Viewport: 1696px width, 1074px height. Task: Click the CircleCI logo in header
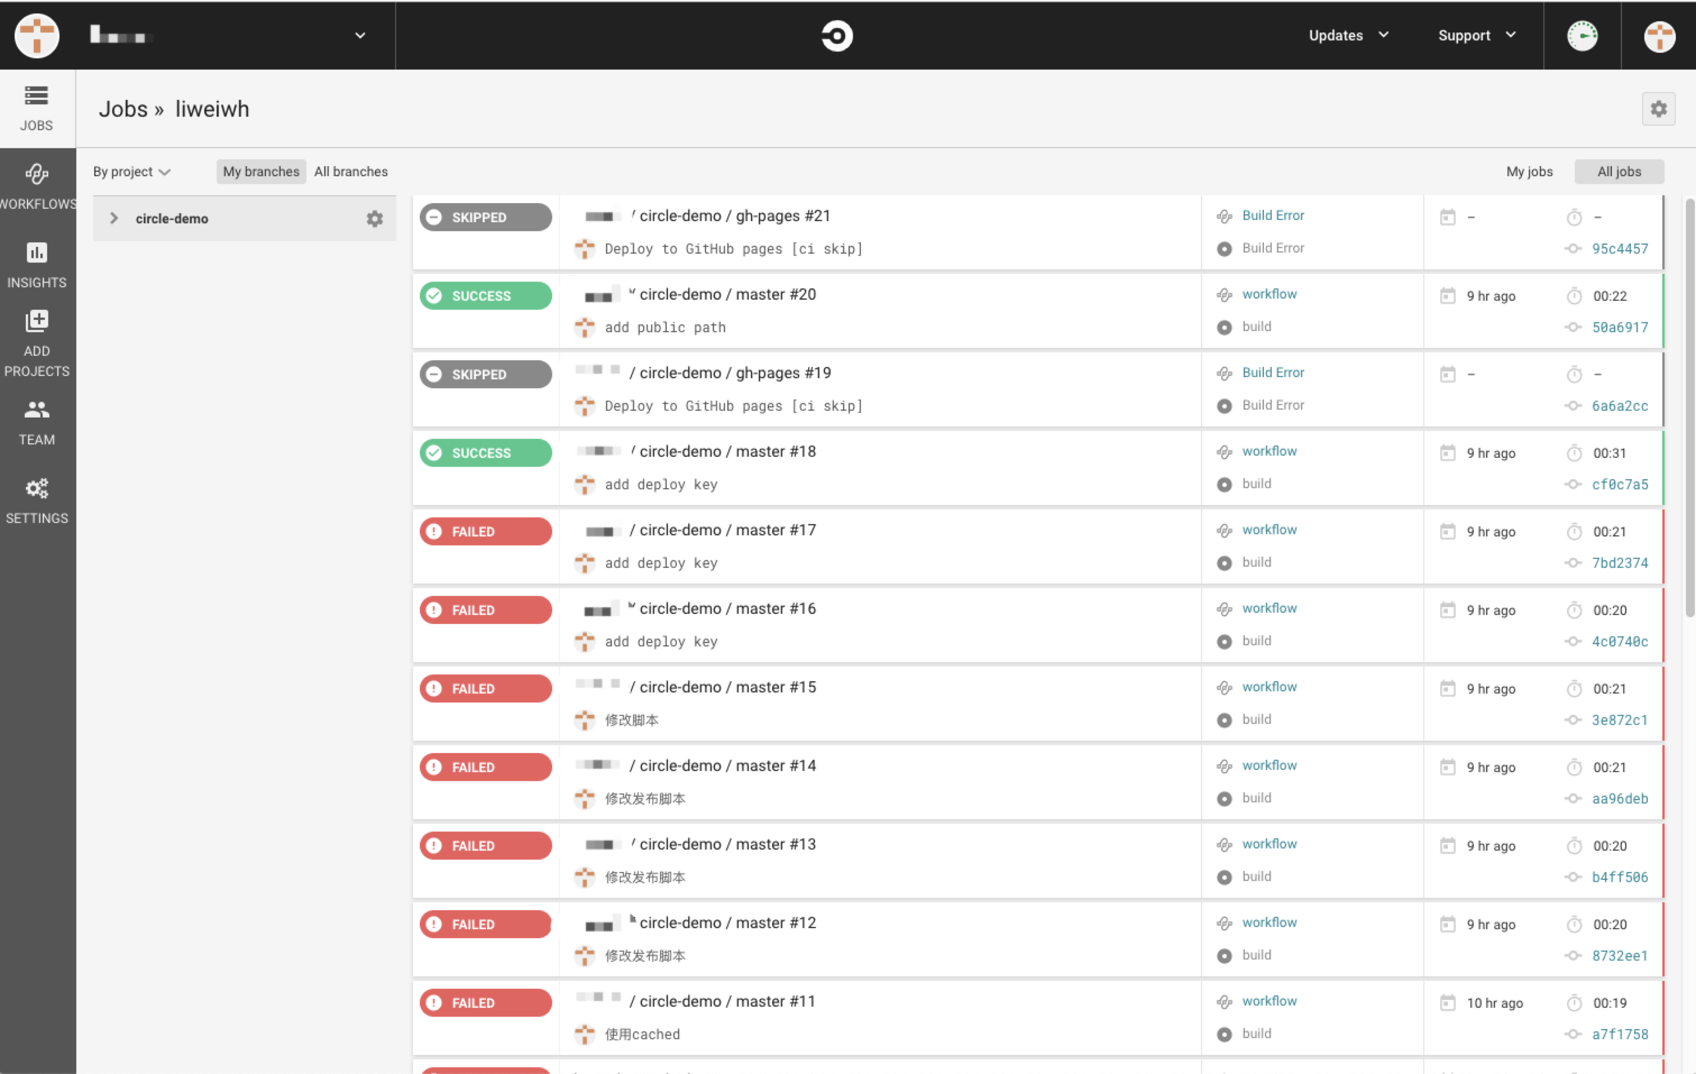pos(837,36)
